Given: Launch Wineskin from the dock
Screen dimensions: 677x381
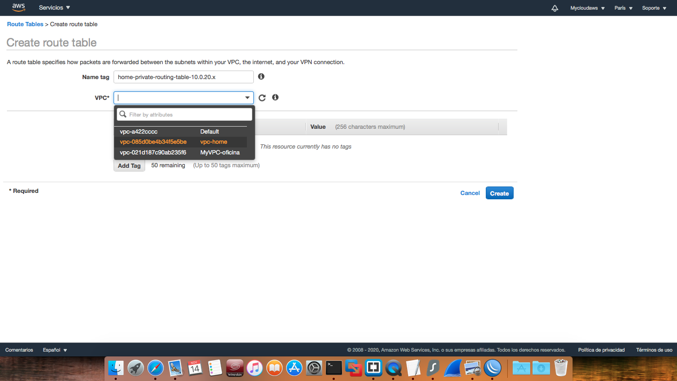Looking at the screenshot, I should (x=235, y=368).
